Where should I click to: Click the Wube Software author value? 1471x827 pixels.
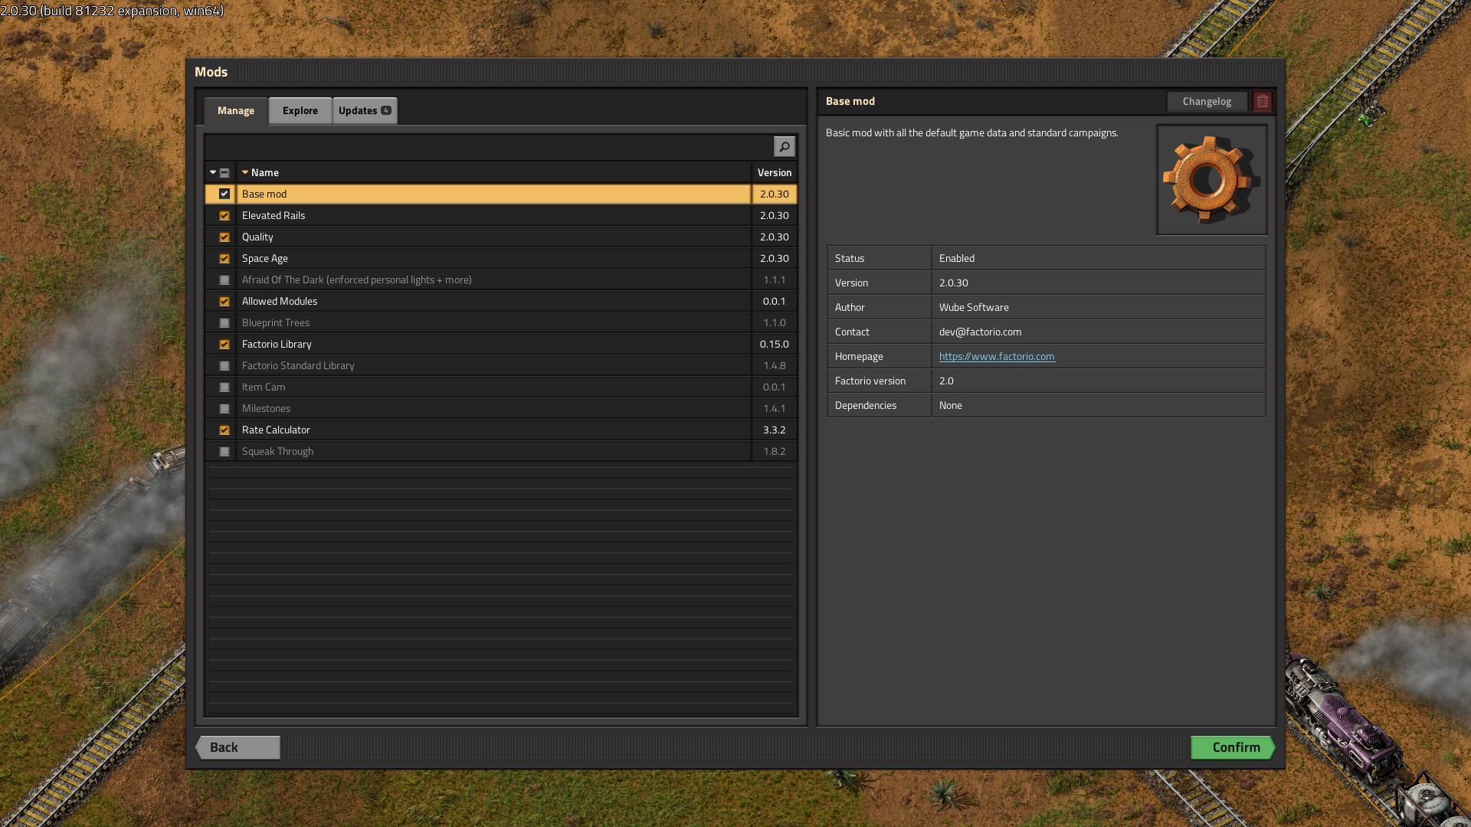click(x=974, y=307)
